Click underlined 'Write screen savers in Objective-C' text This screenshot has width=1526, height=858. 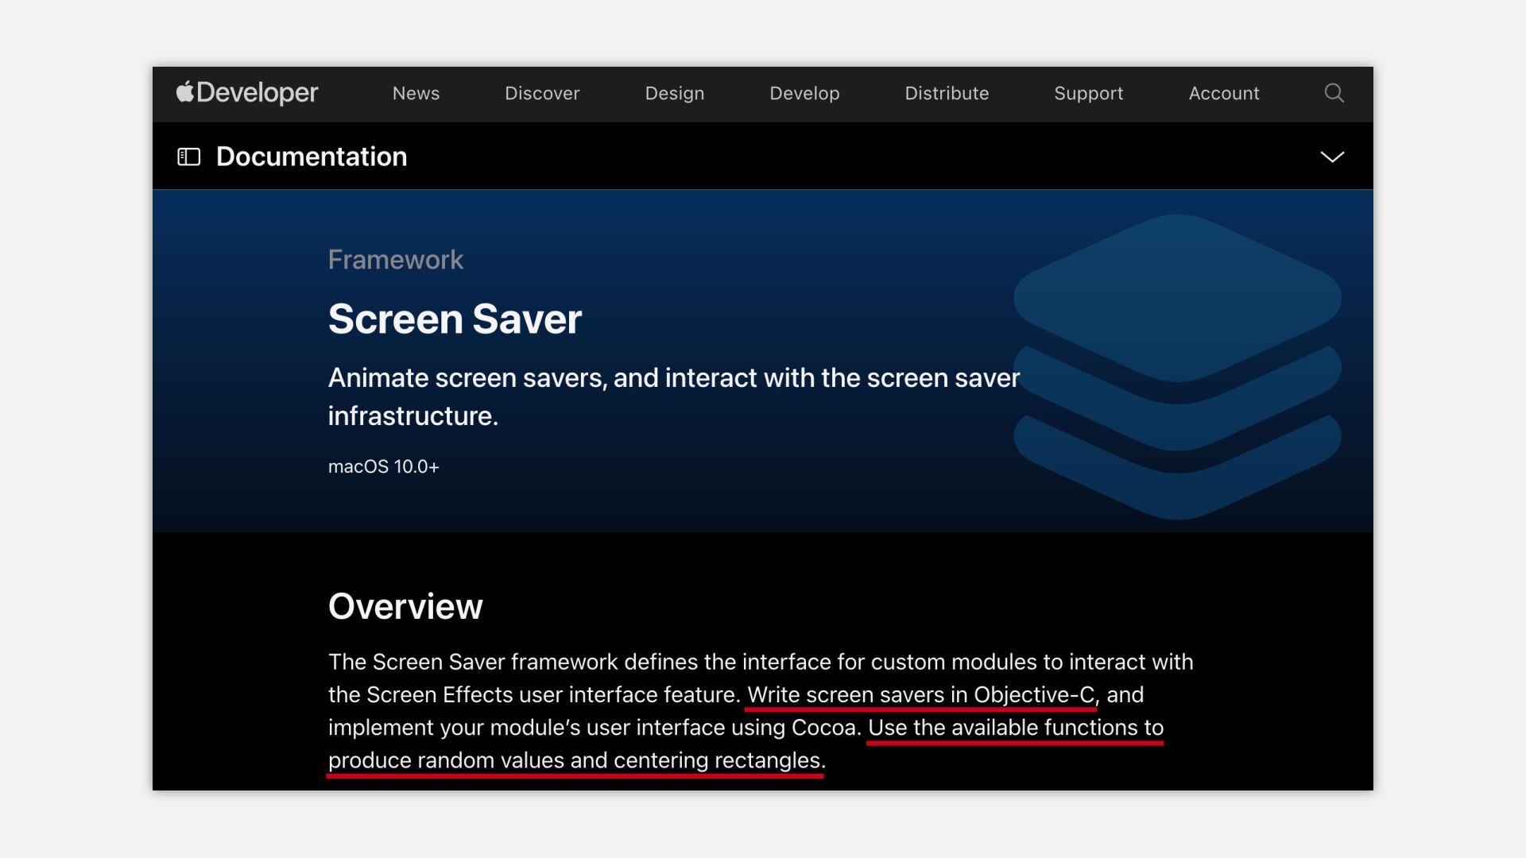click(x=920, y=694)
